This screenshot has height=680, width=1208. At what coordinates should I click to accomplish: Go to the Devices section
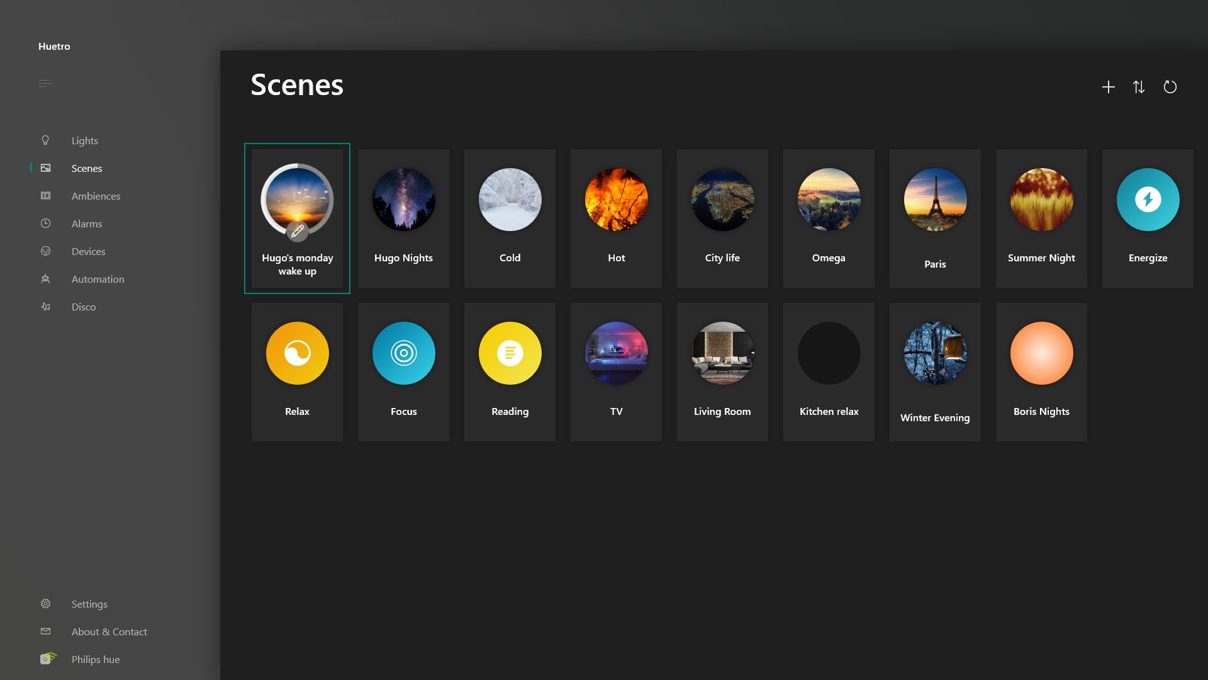click(88, 251)
